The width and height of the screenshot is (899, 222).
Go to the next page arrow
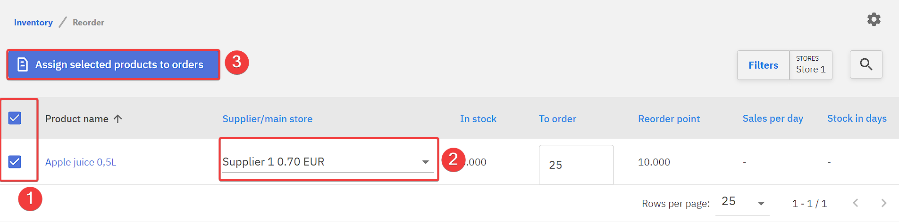pyautogui.click(x=883, y=203)
